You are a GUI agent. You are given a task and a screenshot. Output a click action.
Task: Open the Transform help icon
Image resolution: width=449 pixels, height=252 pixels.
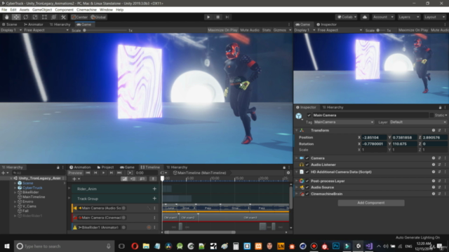tap(434, 131)
